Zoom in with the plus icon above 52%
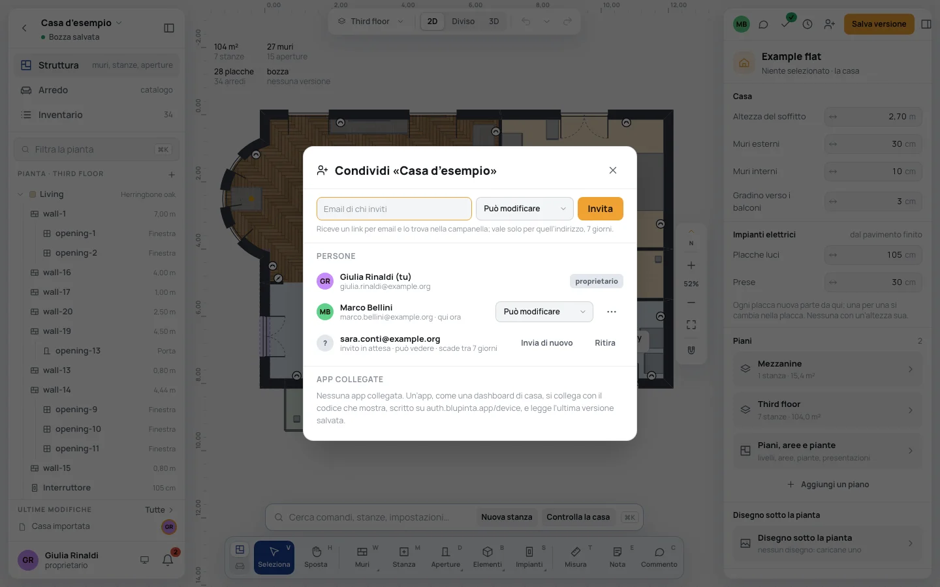The height and width of the screenshot is (587, 940). [x=691, y=265]
